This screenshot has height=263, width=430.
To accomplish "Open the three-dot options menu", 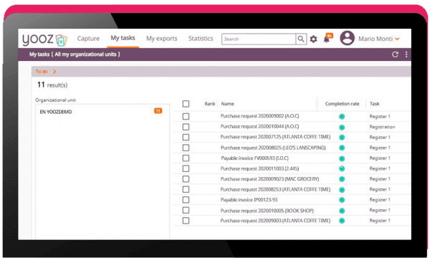I will coord(406,54).
